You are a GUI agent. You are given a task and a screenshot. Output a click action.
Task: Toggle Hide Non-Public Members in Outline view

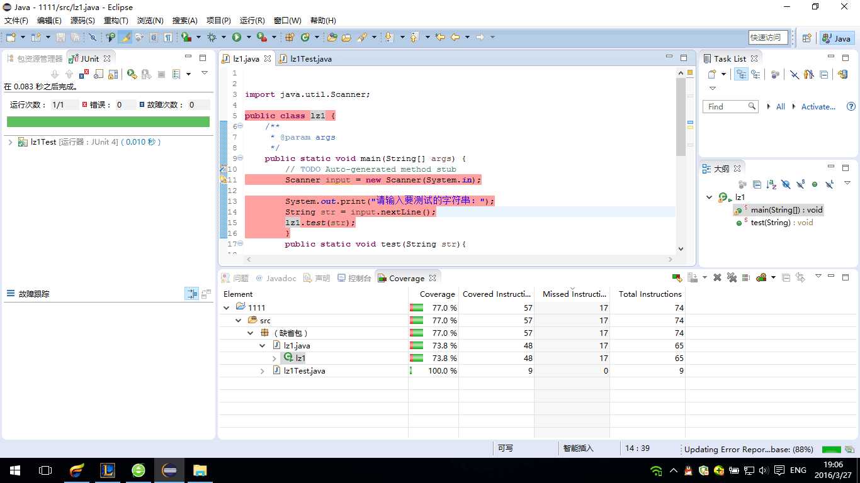coord(815,184)
